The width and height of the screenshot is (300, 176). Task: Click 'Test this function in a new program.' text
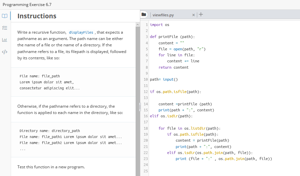(51, 167)
